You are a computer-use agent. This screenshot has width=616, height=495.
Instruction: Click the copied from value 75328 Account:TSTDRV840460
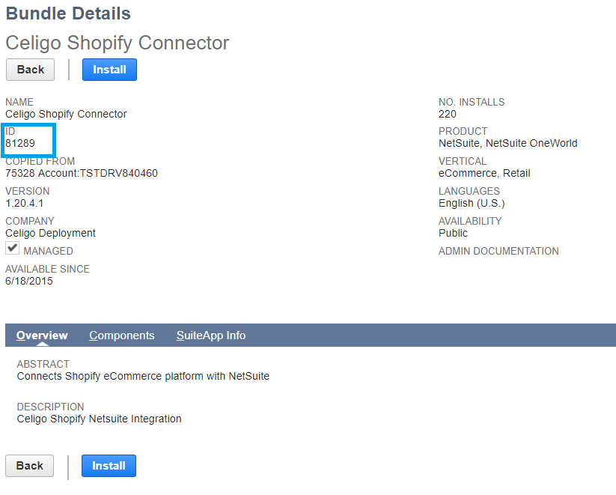pyautogui.click(x=82, y=174)
